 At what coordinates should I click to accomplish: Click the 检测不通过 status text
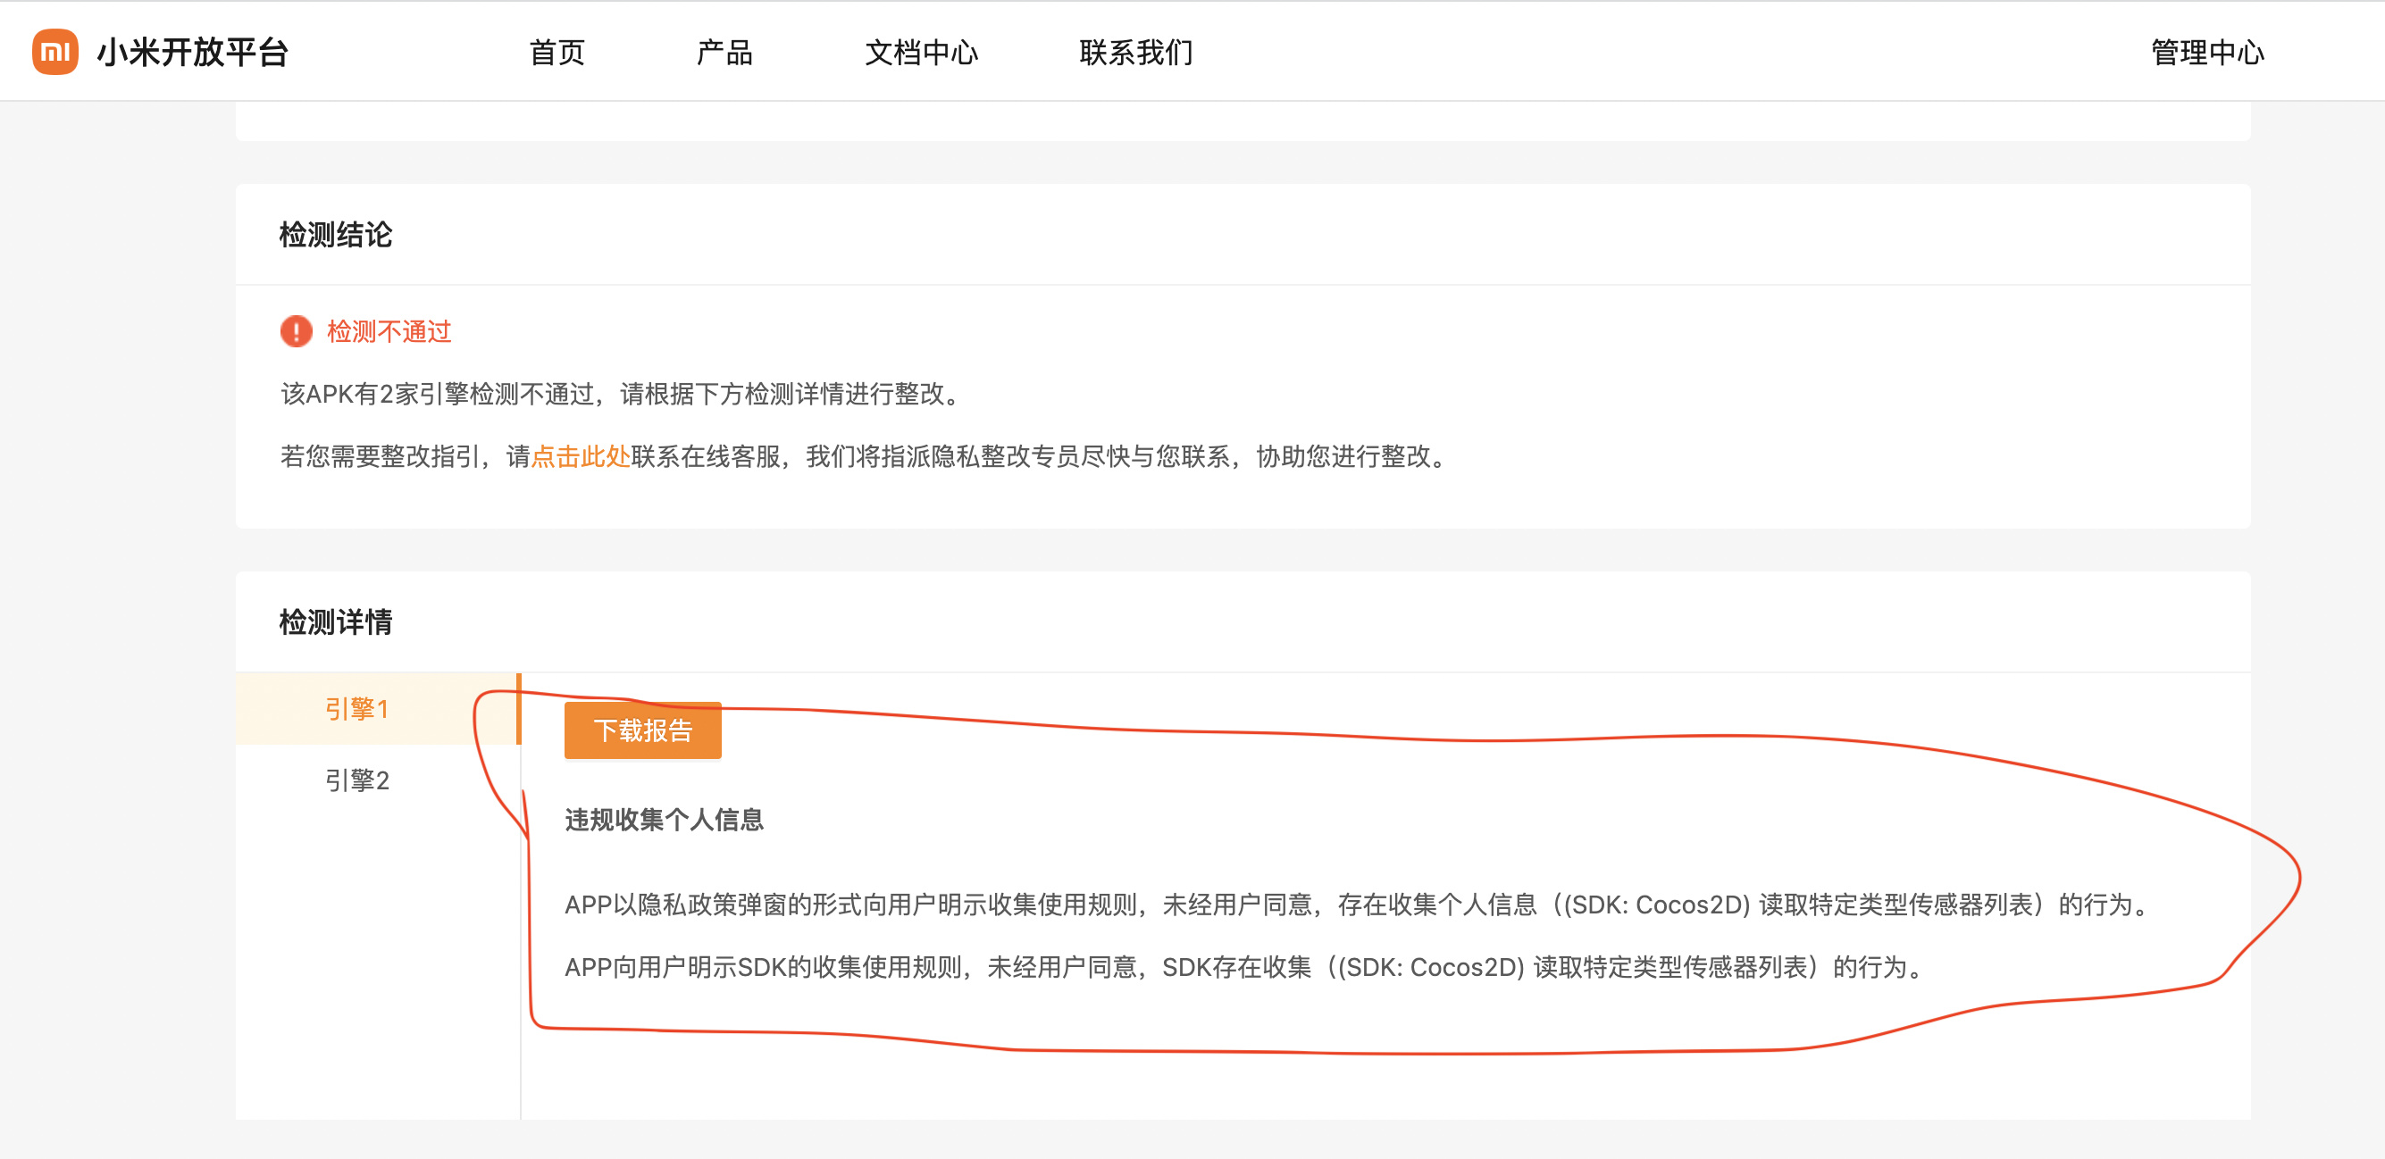tap(389, 331)
